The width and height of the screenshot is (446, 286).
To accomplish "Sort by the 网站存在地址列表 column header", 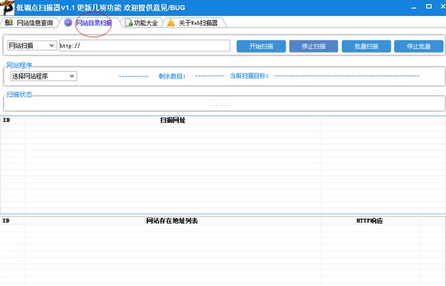I will click(x=172, y=220).
